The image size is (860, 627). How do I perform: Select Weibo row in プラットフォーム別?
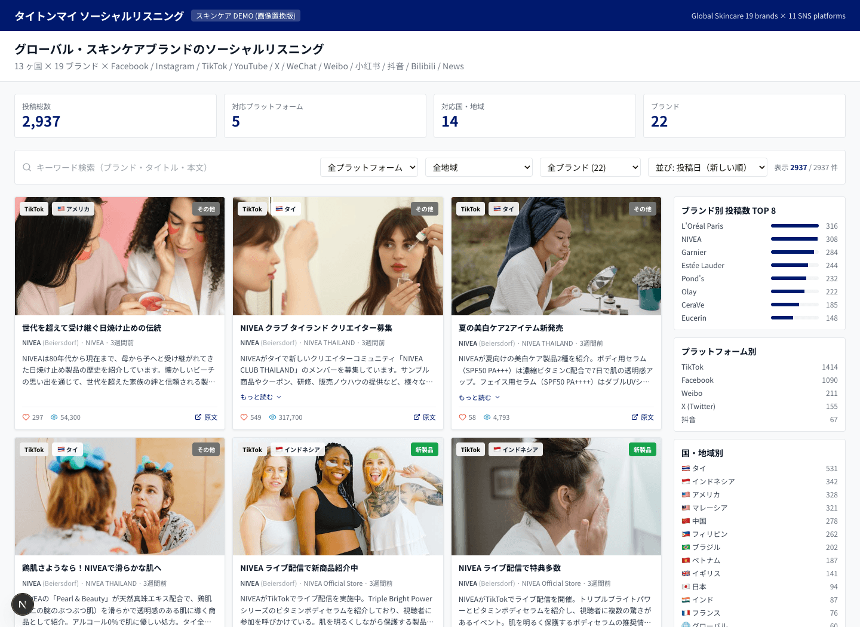760,394
